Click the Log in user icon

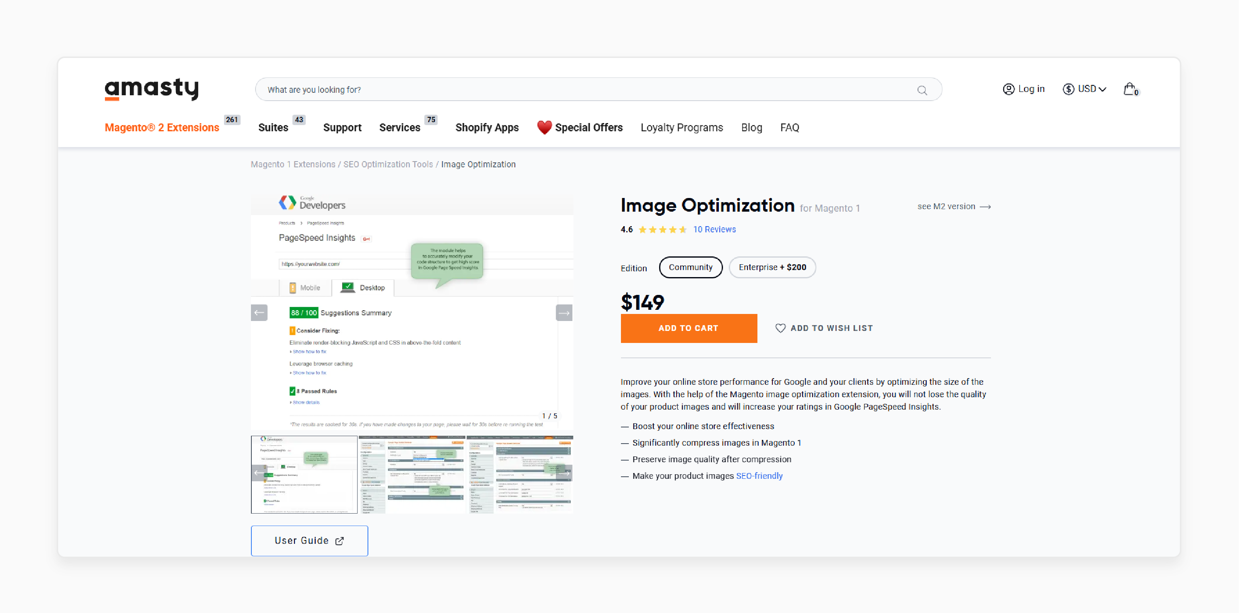pos(1008,89)
